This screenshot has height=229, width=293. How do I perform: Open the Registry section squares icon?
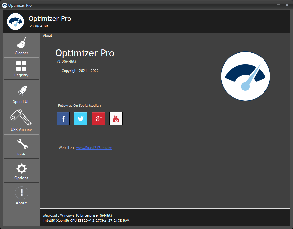click(x=21, y=66)
